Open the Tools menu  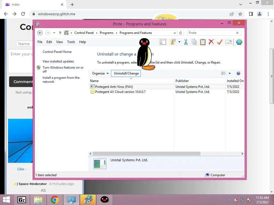coord(71,42)
